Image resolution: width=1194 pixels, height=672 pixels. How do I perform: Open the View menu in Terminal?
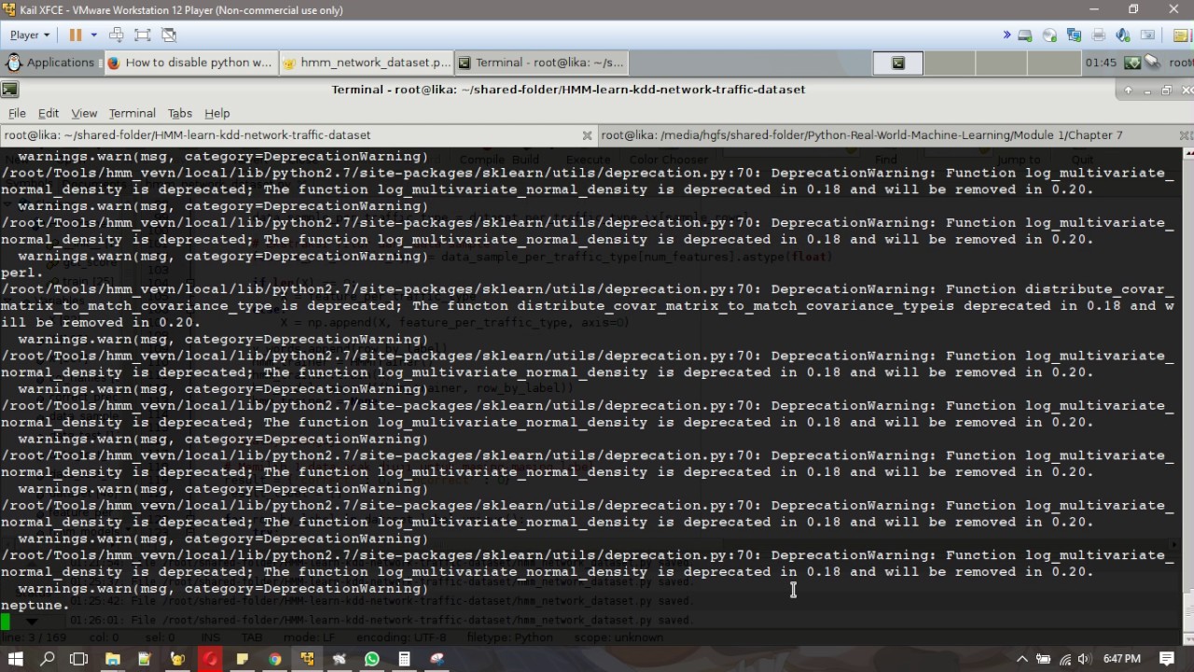tap(84, 113)
